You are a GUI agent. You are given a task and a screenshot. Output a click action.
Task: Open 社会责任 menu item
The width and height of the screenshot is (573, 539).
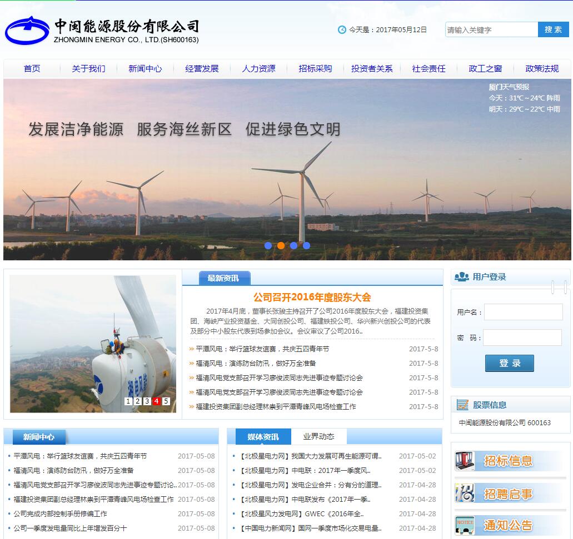coord(428,69)
